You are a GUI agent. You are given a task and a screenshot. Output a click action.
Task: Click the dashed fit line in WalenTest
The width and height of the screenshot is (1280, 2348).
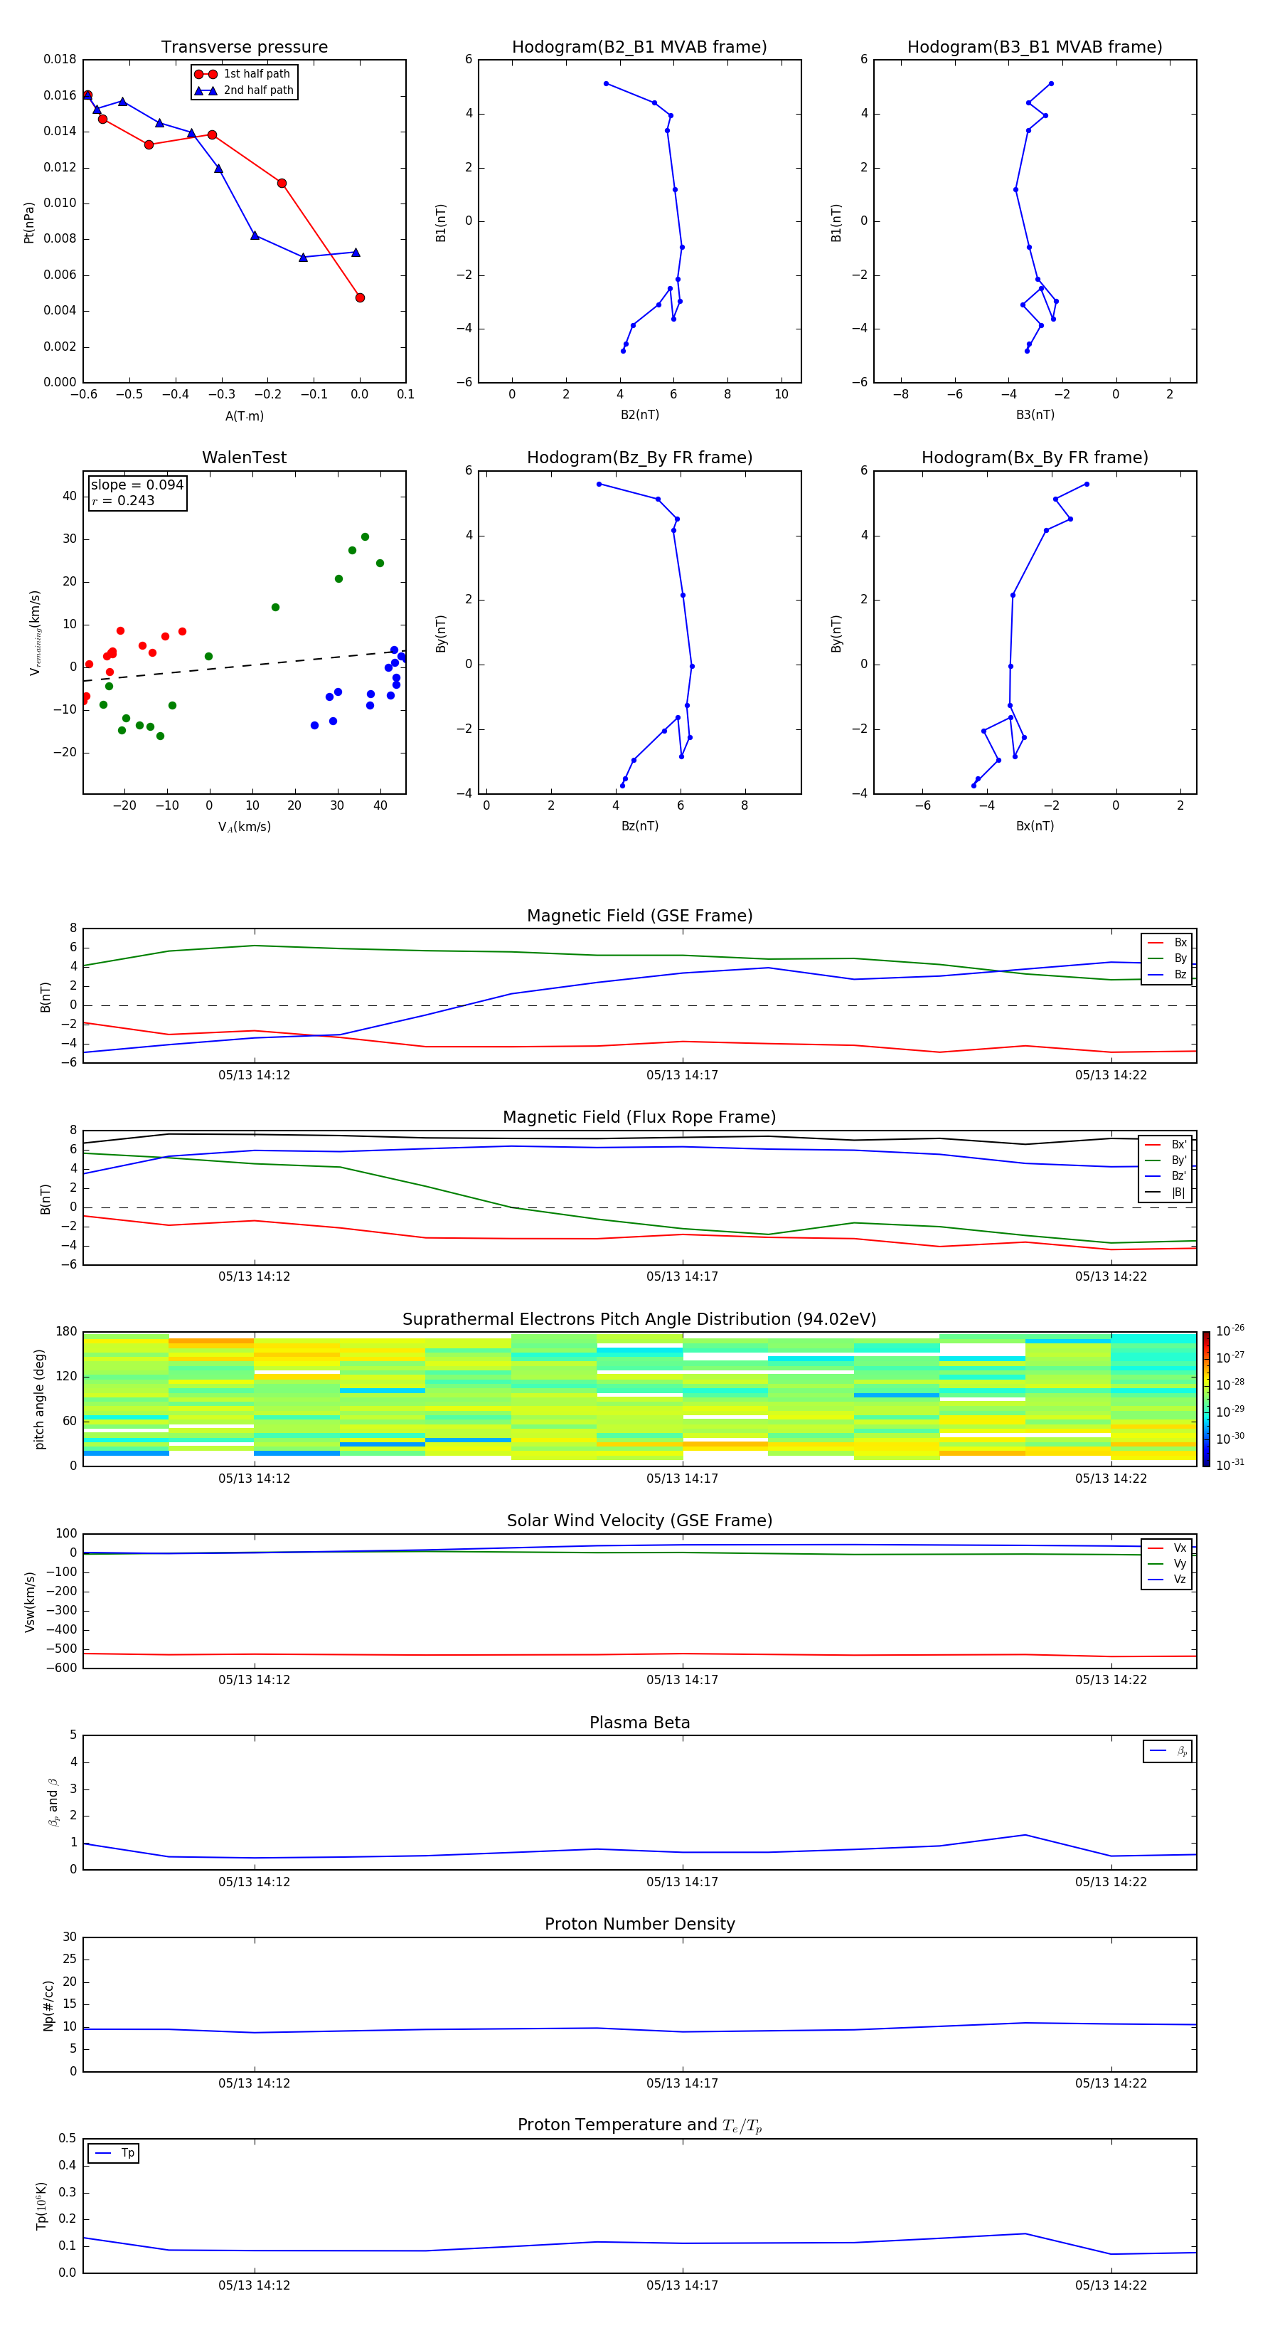[x=244, y=665]
